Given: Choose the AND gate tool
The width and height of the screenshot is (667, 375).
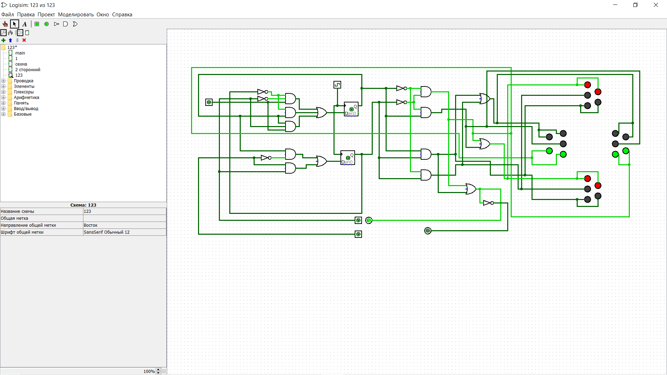Looking at the screenshot, I should [x=65, y=24].
